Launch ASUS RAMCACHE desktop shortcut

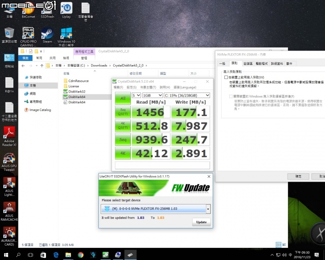coord(9,212)
